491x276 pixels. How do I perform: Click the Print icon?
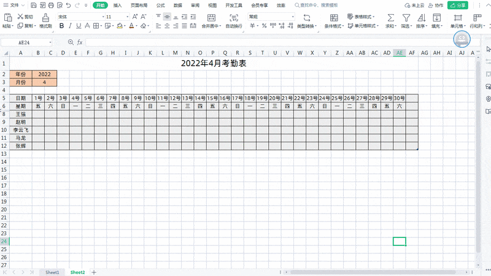coord(51,6)
